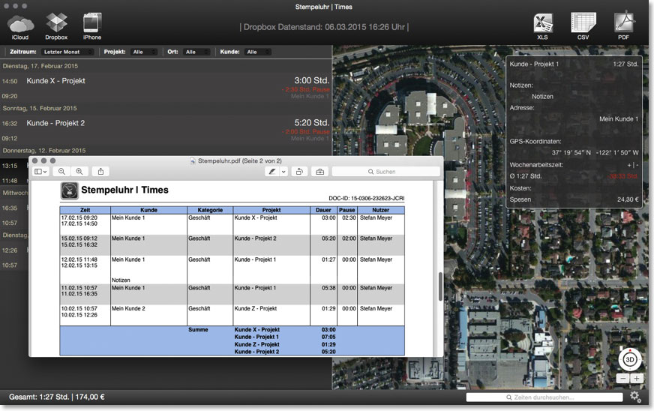Open the Zeitraum dropdown (Letzter Monat)
The height and width of the screenshot is (411, 654).
coord(67,52)
